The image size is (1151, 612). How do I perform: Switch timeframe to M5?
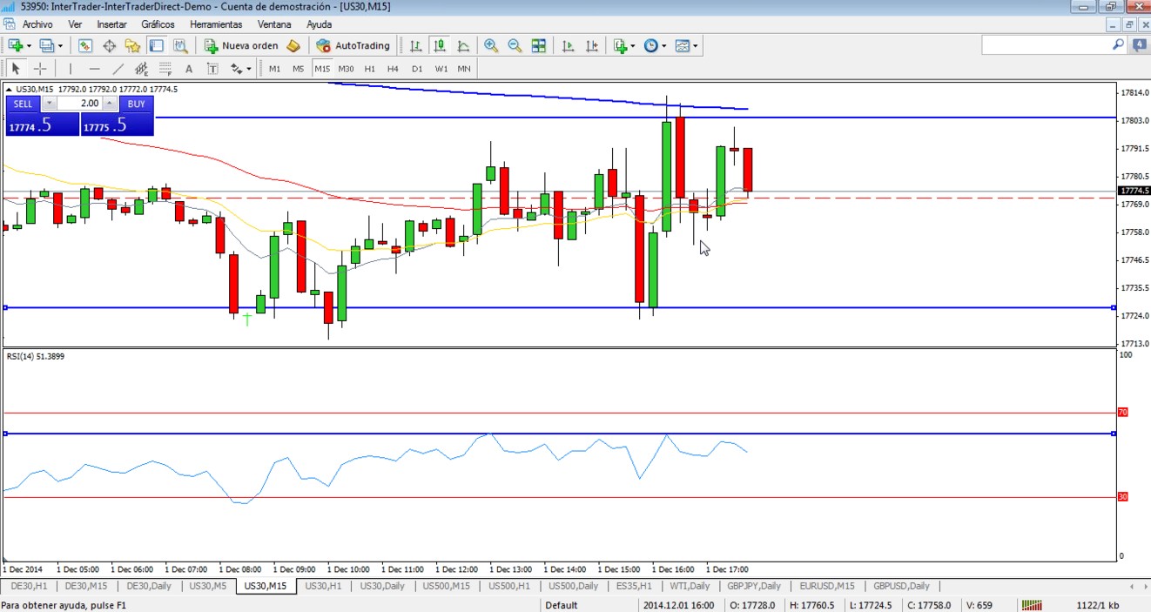[x=298, y=68]
